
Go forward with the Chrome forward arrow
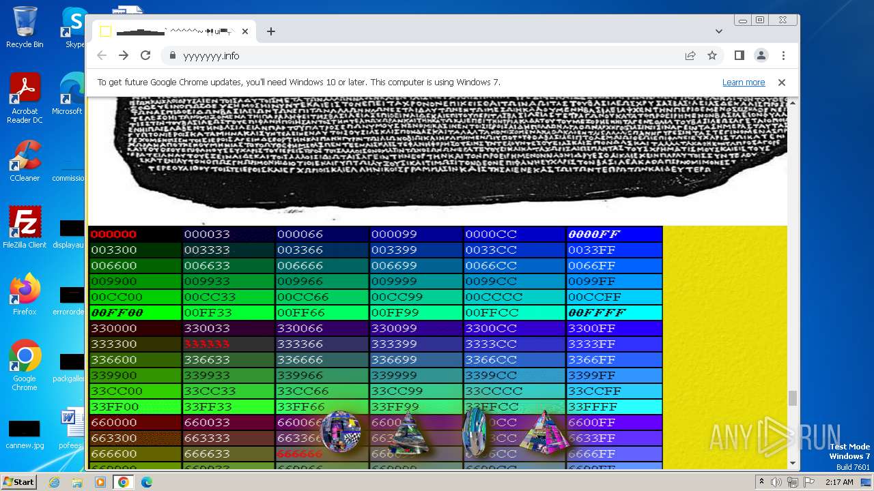(124, 56)
